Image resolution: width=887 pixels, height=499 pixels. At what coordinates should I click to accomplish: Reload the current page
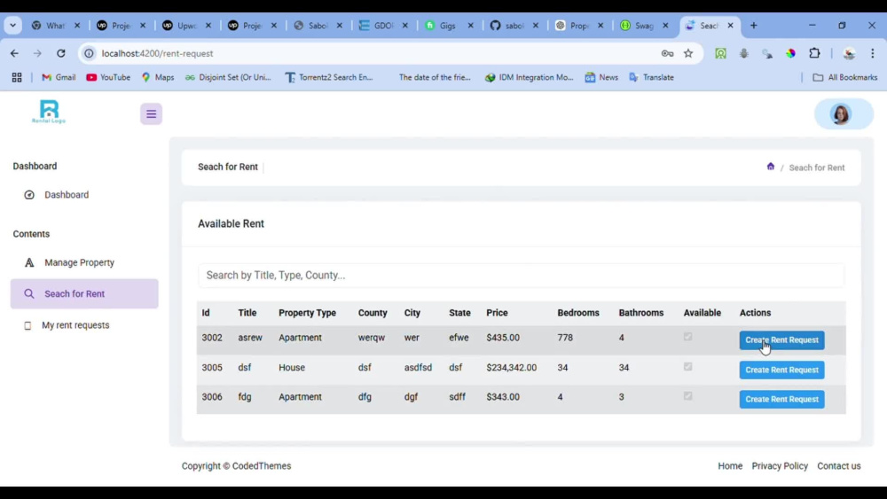pos(60,53)
